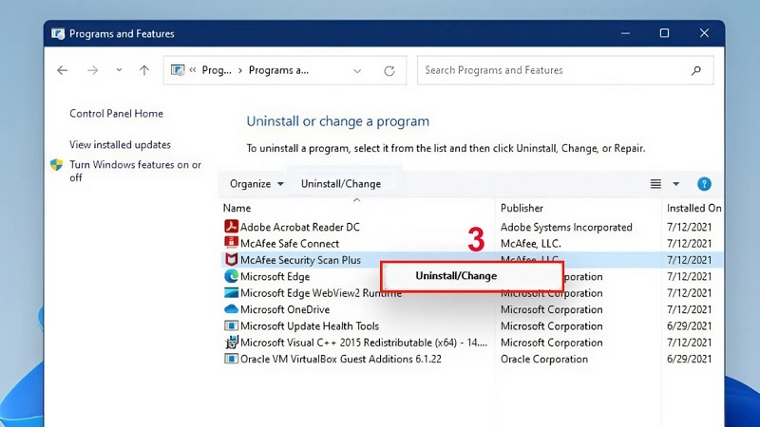Open the Organize dropdown menu
The image size is (760, 427).
point(256,184)
